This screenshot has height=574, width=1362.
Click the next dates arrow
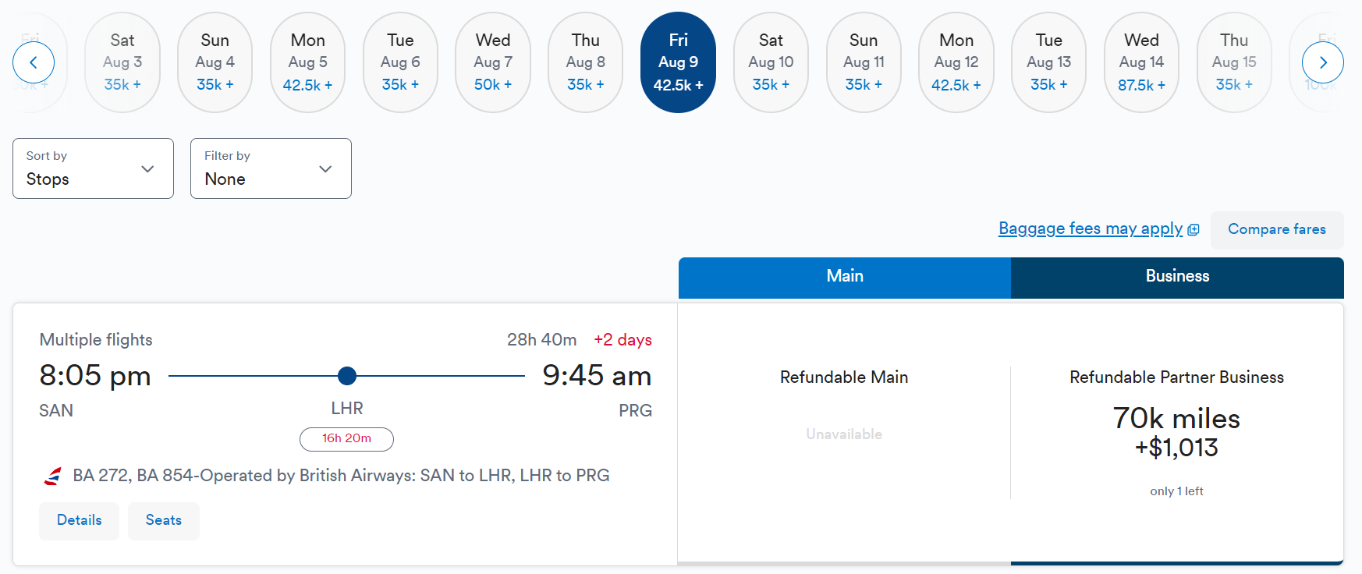coord(1323,62)
